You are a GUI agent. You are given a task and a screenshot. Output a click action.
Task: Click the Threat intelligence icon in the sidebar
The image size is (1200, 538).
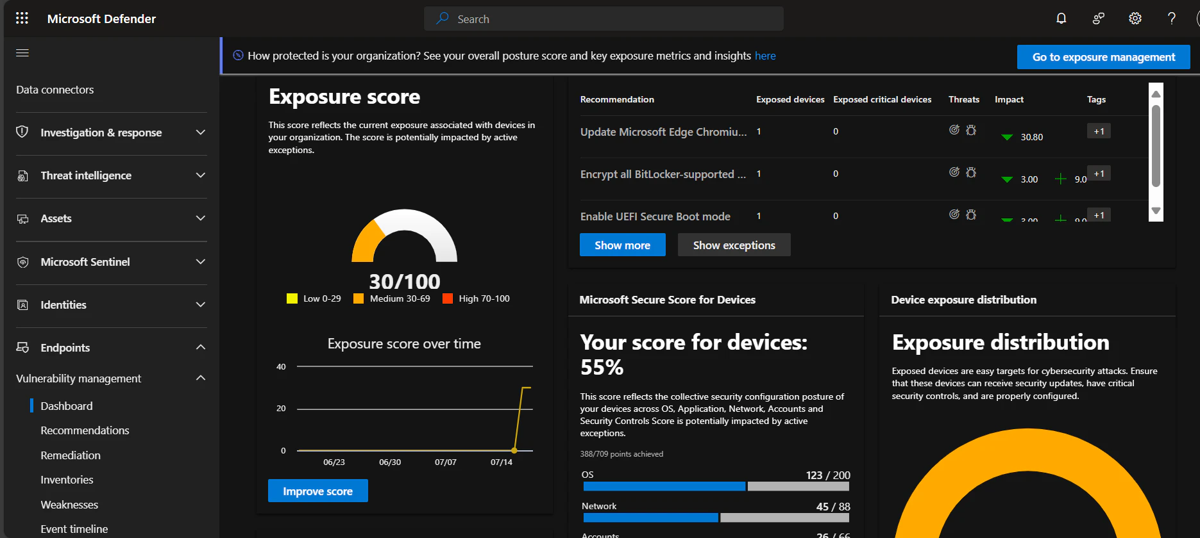(22, 175)
